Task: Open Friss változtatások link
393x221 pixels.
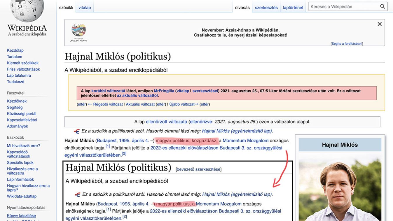Action: 23,69
